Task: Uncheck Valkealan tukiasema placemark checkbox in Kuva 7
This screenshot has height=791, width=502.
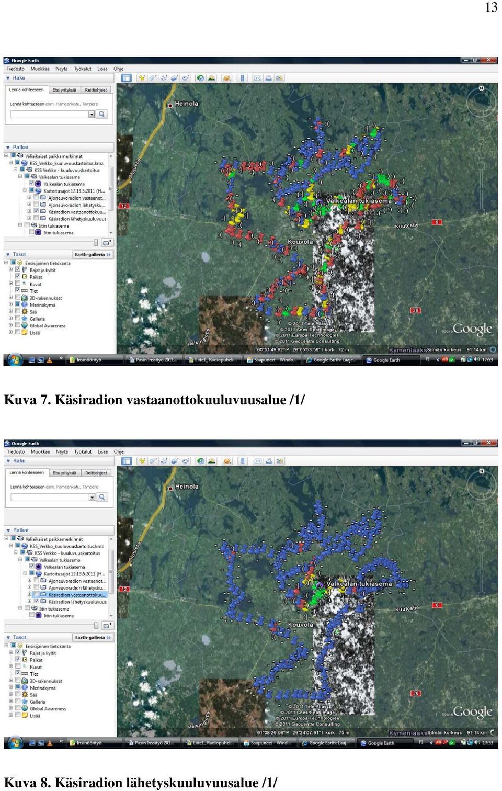Action: click(31, 184)
